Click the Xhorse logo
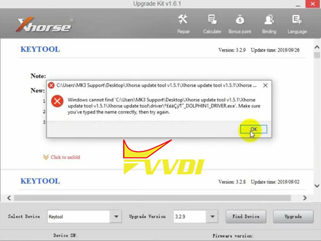The width and height of the screenshot is (321, 241). (x=44, y=25)
